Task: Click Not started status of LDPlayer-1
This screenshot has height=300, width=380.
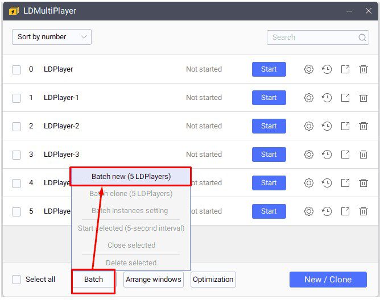Action: coord(204,98)
